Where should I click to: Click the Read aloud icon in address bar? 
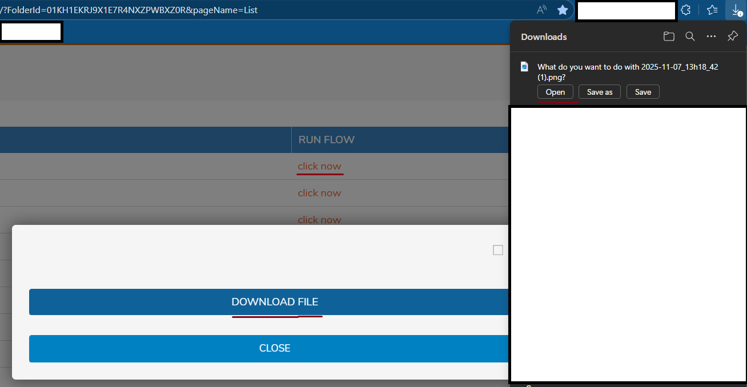pyautogui.click(x=541, y=10)
